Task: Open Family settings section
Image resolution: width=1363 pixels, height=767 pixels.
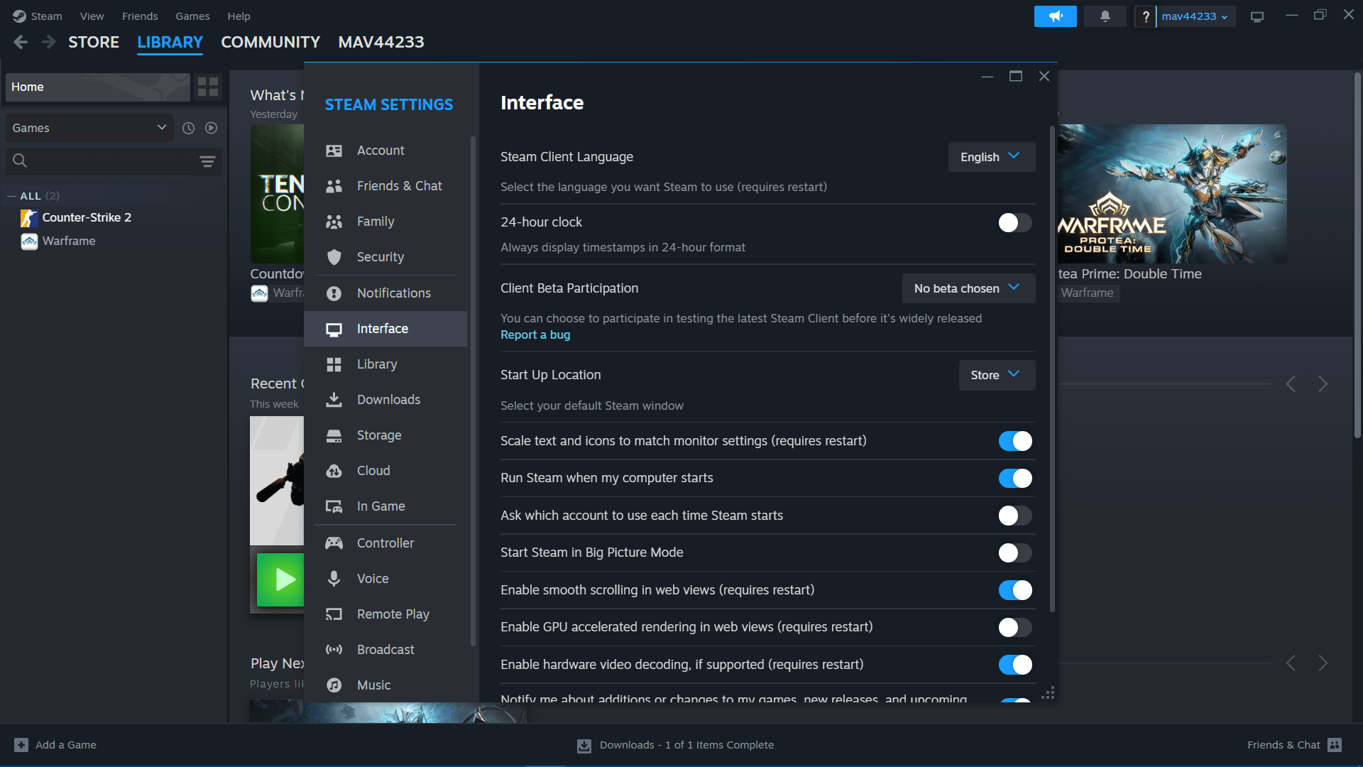Action: pyautogui.click(x=385, y=222)
